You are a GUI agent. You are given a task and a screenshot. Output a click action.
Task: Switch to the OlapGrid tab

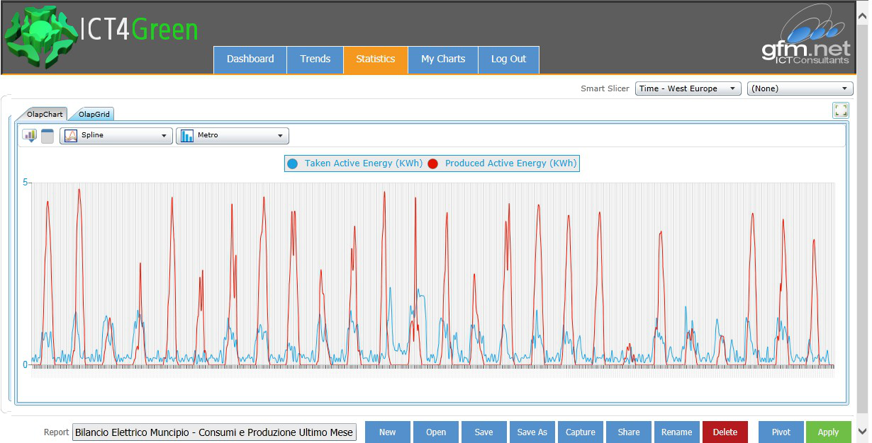click(95, 115)
